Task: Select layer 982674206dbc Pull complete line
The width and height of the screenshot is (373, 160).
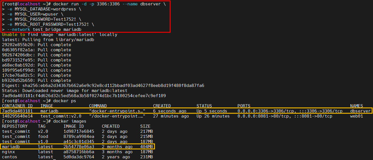Action: pyautogui.click(x=36, y=55)
